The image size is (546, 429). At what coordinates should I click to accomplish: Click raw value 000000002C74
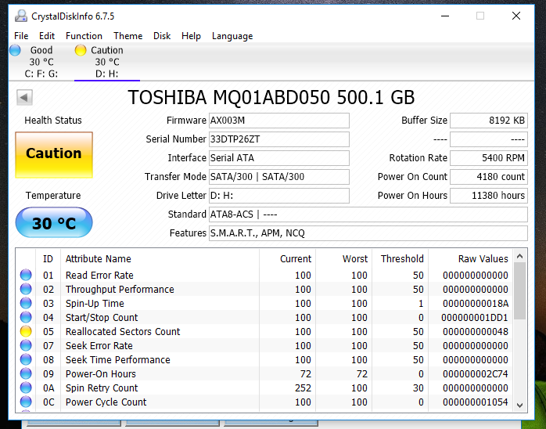[x=476, y=374]
